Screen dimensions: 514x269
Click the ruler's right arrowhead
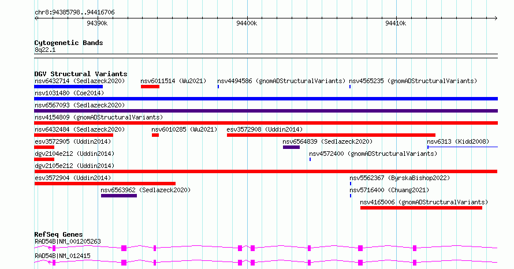496,18
